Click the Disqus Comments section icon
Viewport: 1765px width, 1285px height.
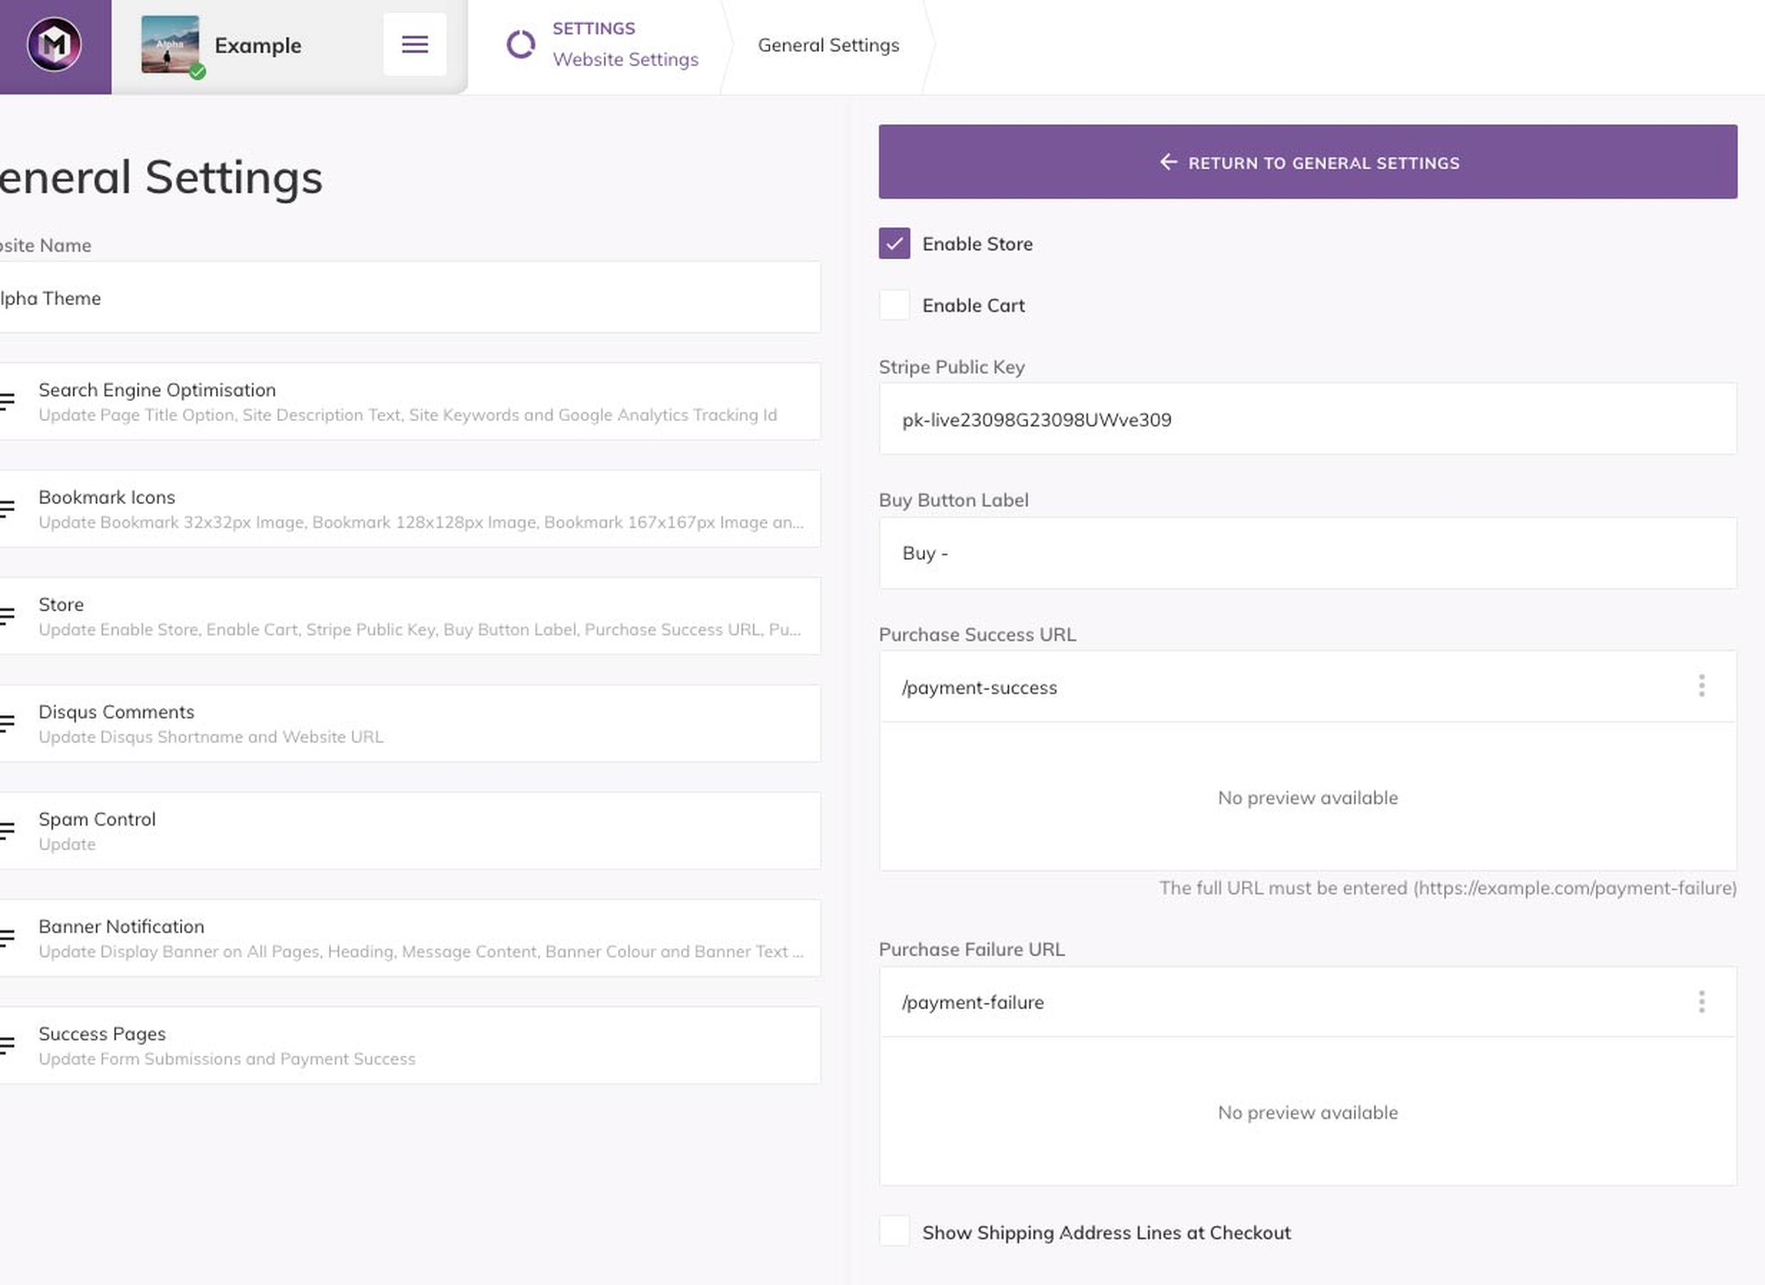click(x=7, y=723)
